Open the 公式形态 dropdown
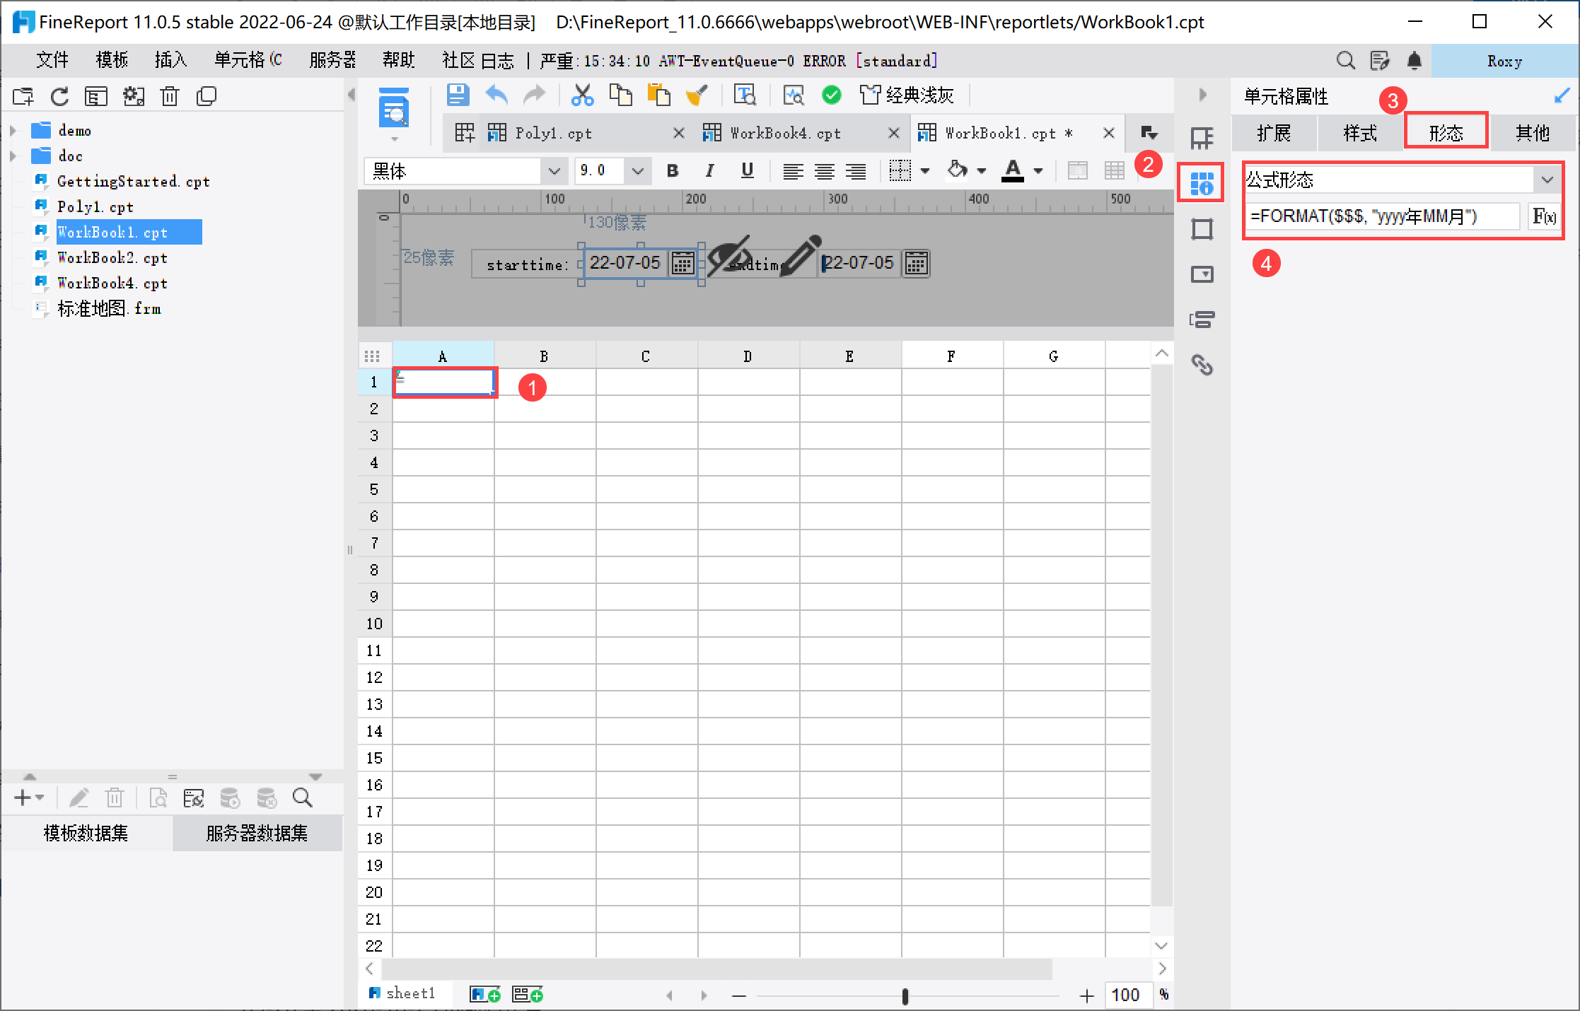 1547,180
